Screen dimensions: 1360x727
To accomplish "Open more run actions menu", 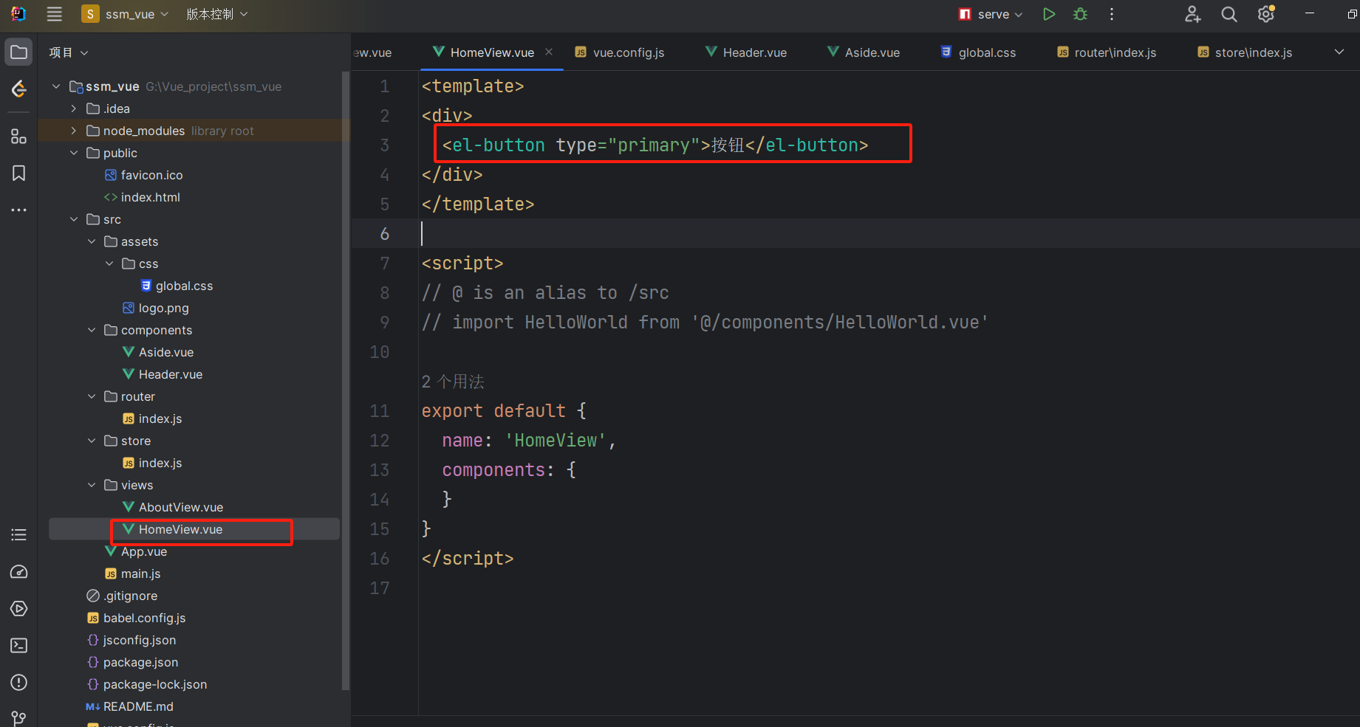I will click(x=1112, y=14).
